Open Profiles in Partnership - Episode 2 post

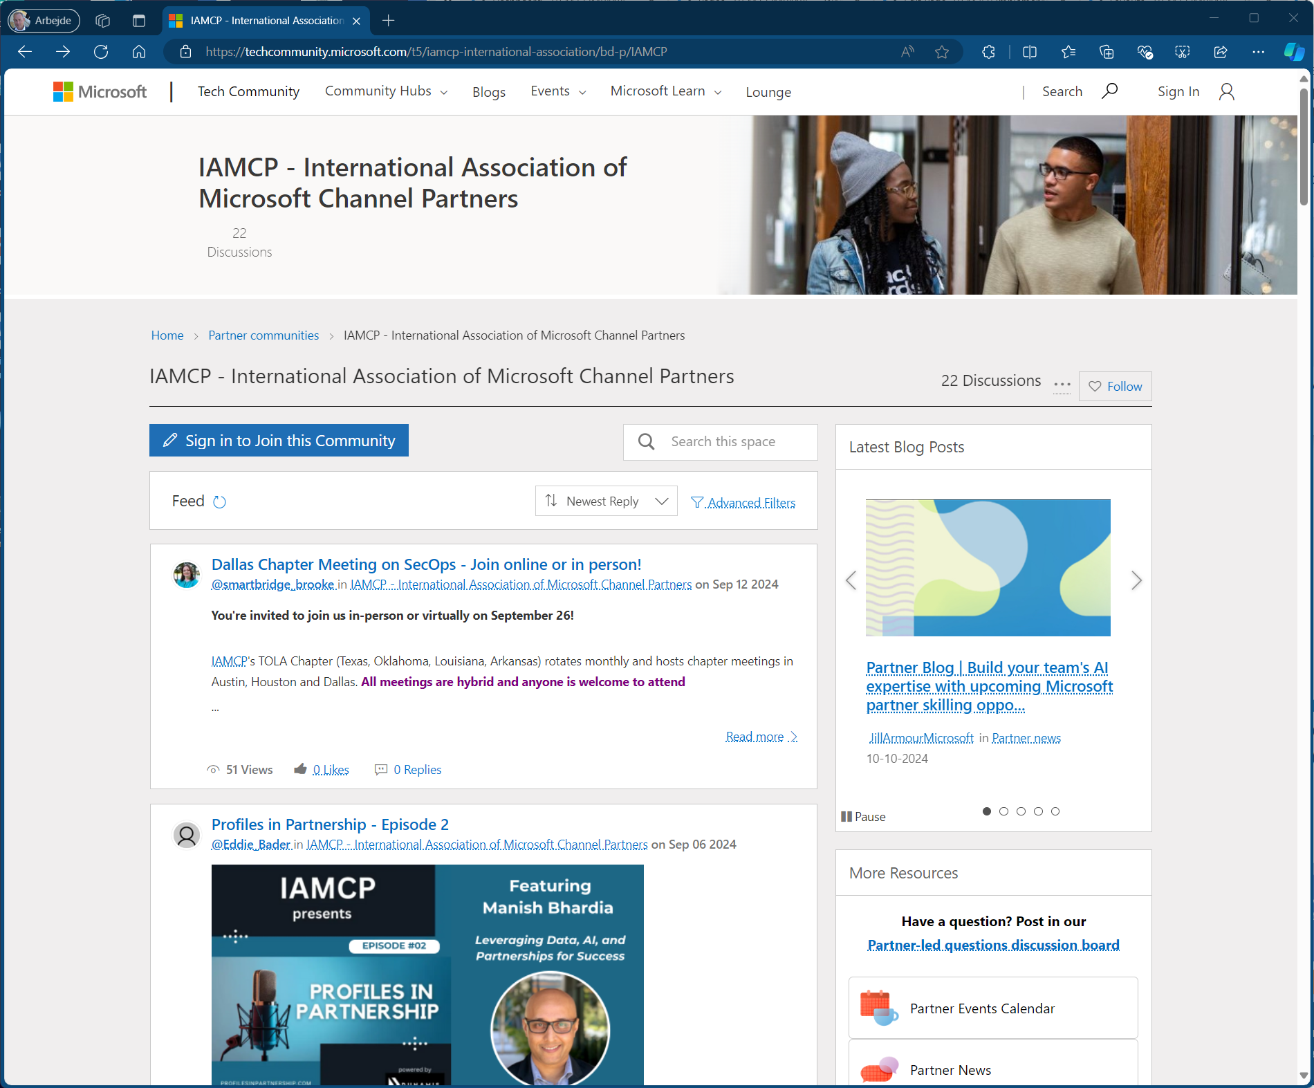pos(330,824)
